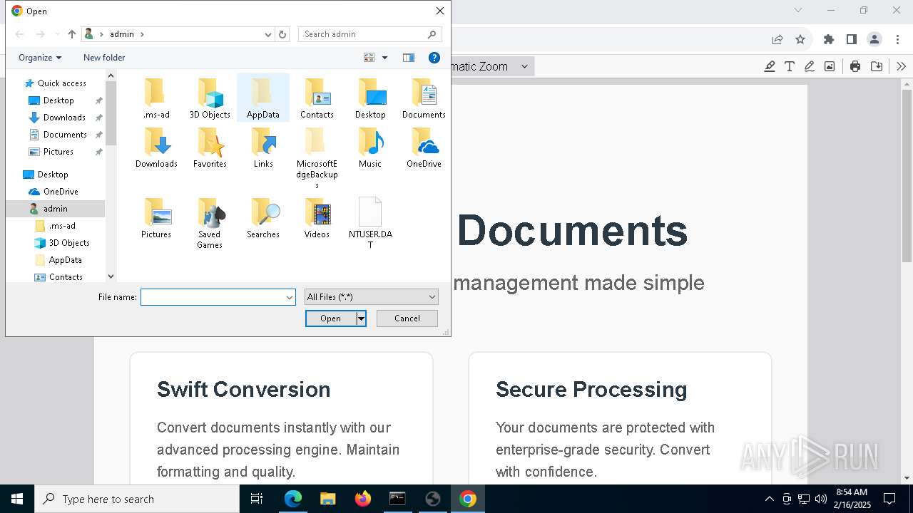The width and height of the screenshot is (913, 513).
Task: Select the PDF viewer highlight pen tool
Action: (770, 66)
